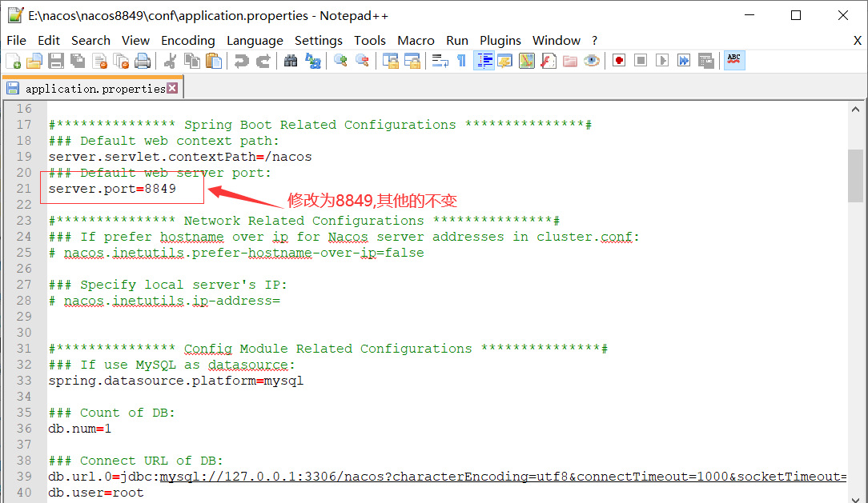Click Synchronize Horizontal Scrolling icon

pos(412,61)
